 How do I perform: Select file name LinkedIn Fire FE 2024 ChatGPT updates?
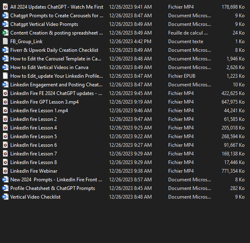click(56, 93)
